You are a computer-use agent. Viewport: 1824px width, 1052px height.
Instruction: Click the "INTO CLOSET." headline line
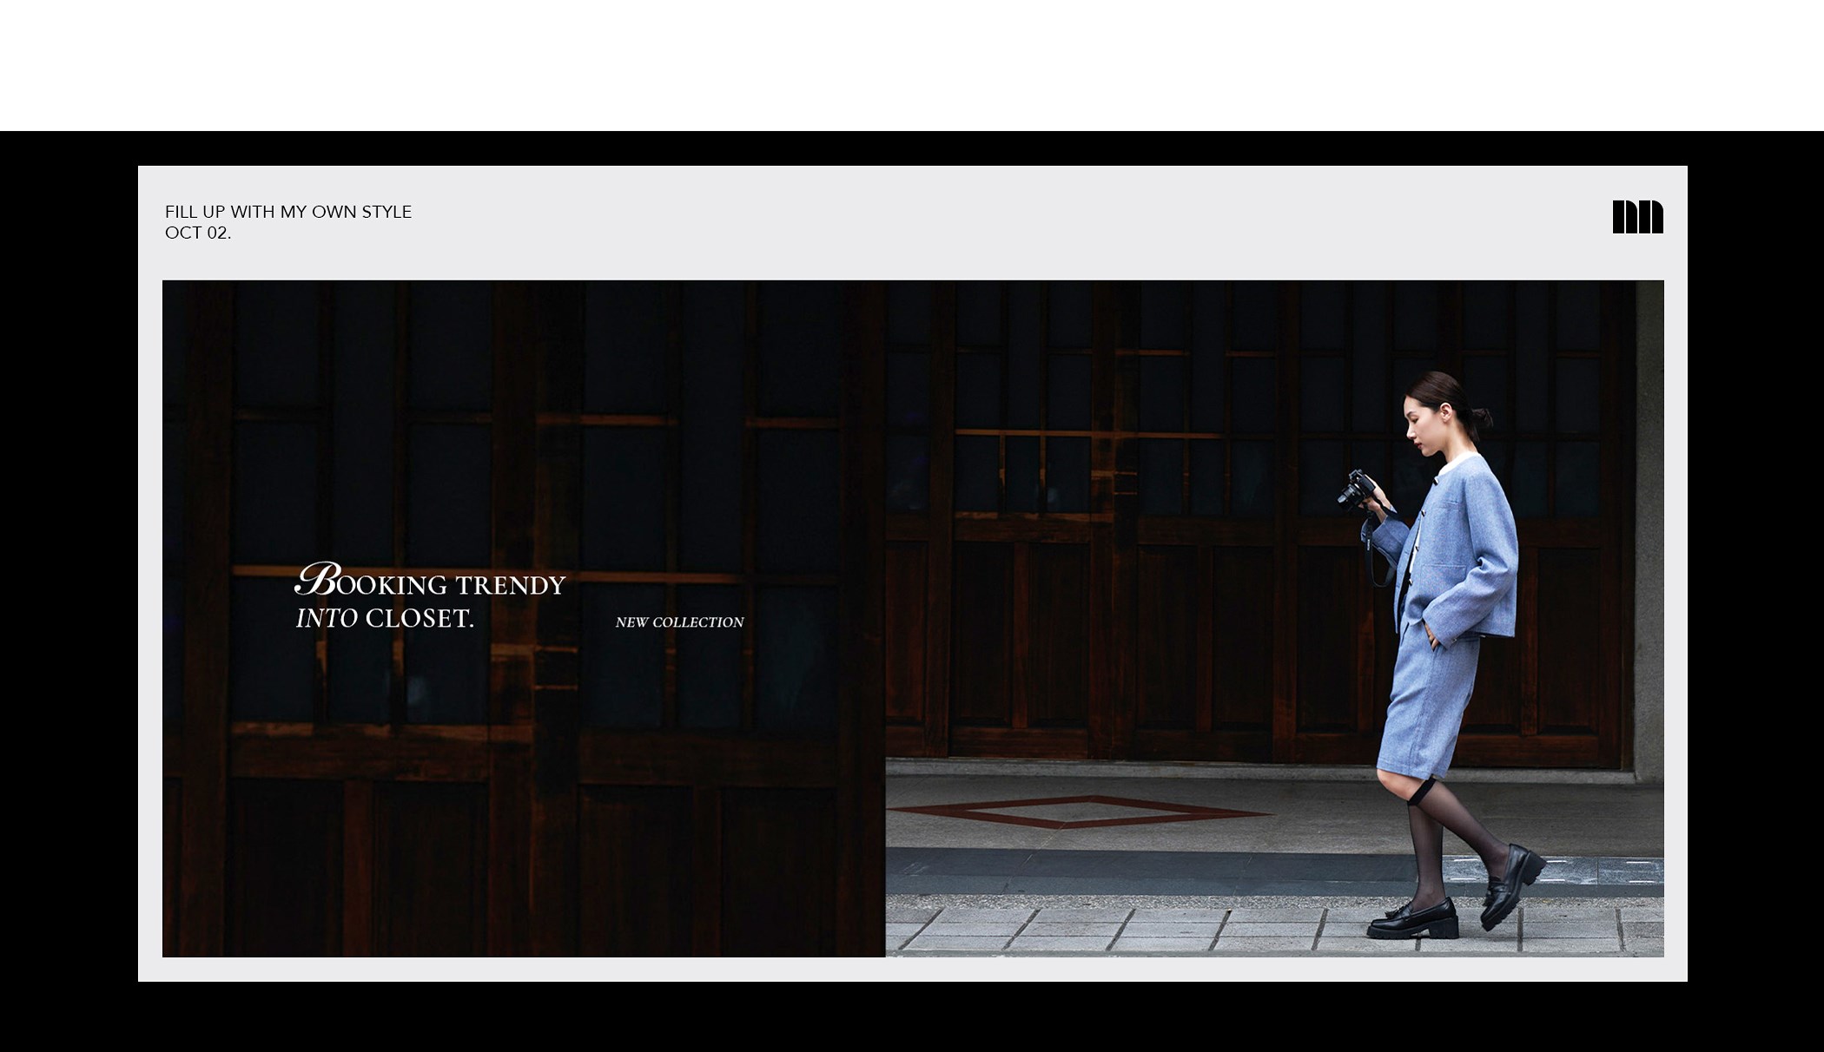pos(385,619)
